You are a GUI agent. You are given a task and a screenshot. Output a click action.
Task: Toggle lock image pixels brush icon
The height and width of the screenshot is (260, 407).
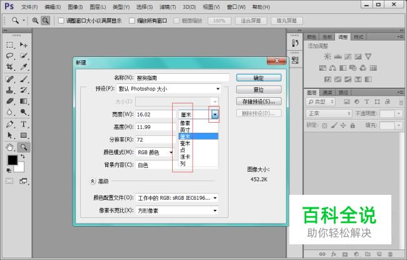[x=334, y=126]
